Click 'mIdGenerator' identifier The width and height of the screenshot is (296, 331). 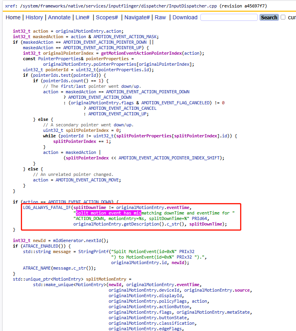(68, 240)
